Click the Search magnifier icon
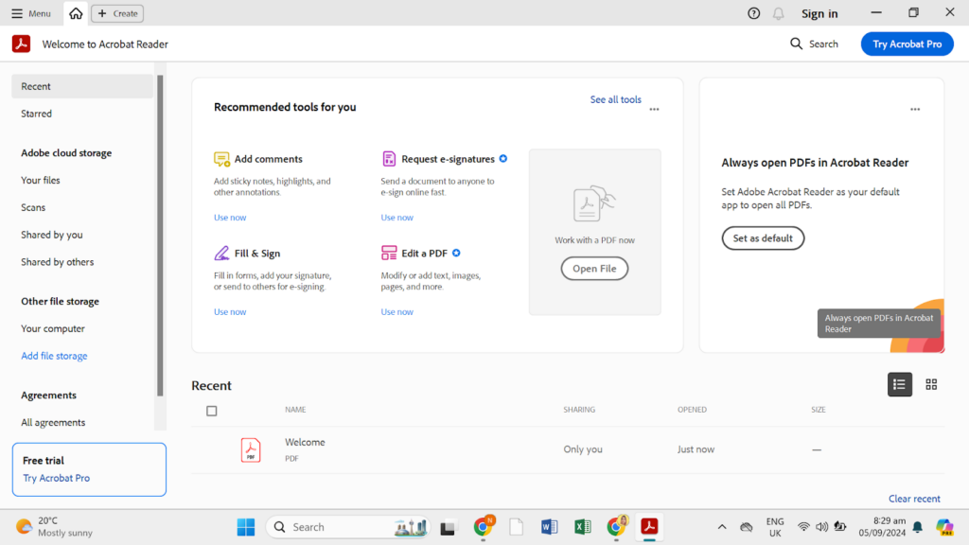 point(796,44)
